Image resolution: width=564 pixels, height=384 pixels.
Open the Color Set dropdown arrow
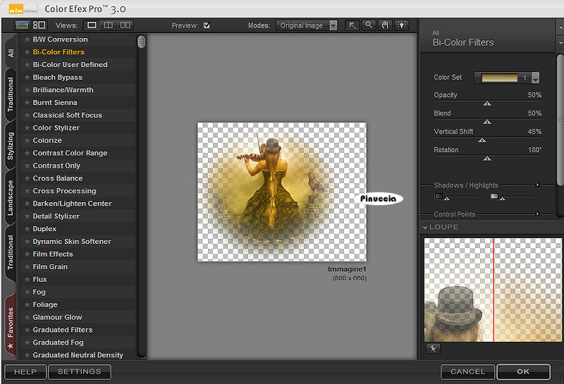point(535,78)
